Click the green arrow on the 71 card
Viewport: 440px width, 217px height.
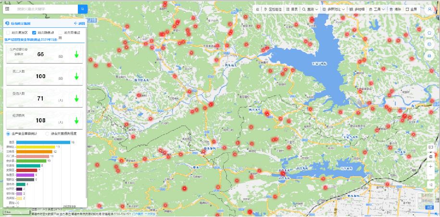[76, 98]
